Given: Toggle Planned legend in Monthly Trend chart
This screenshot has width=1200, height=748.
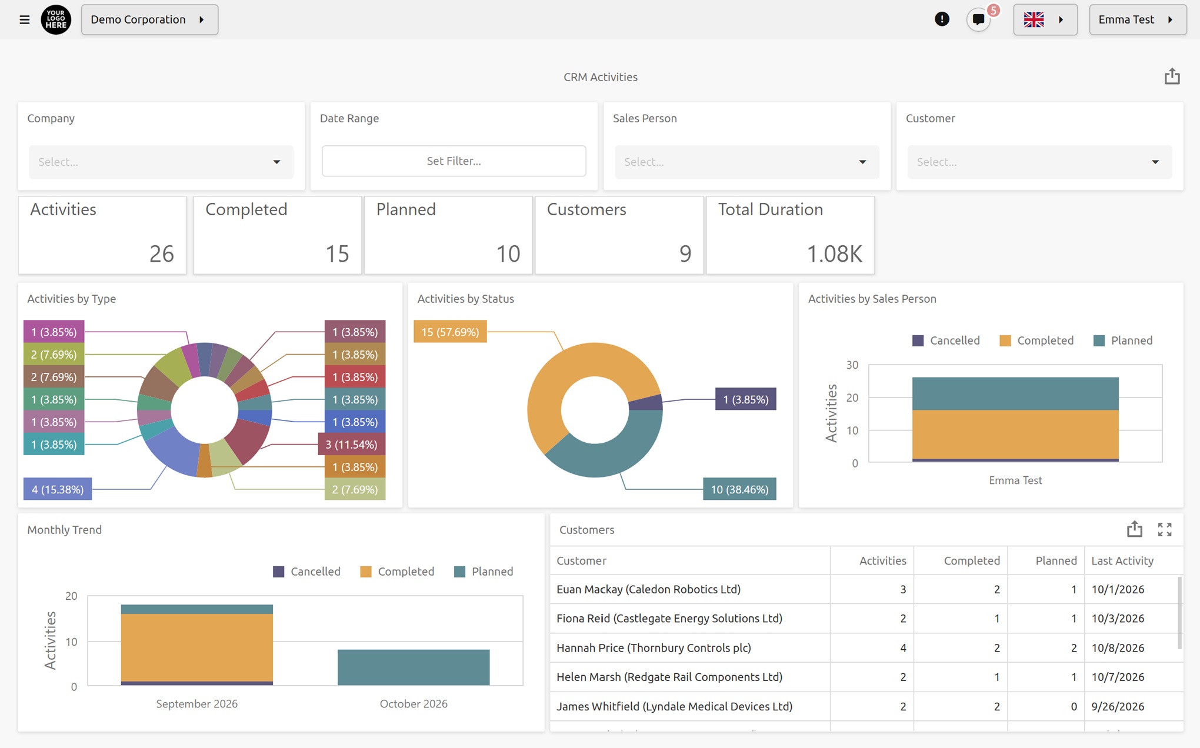Looking at the screenshot, I should coord(484,572).
